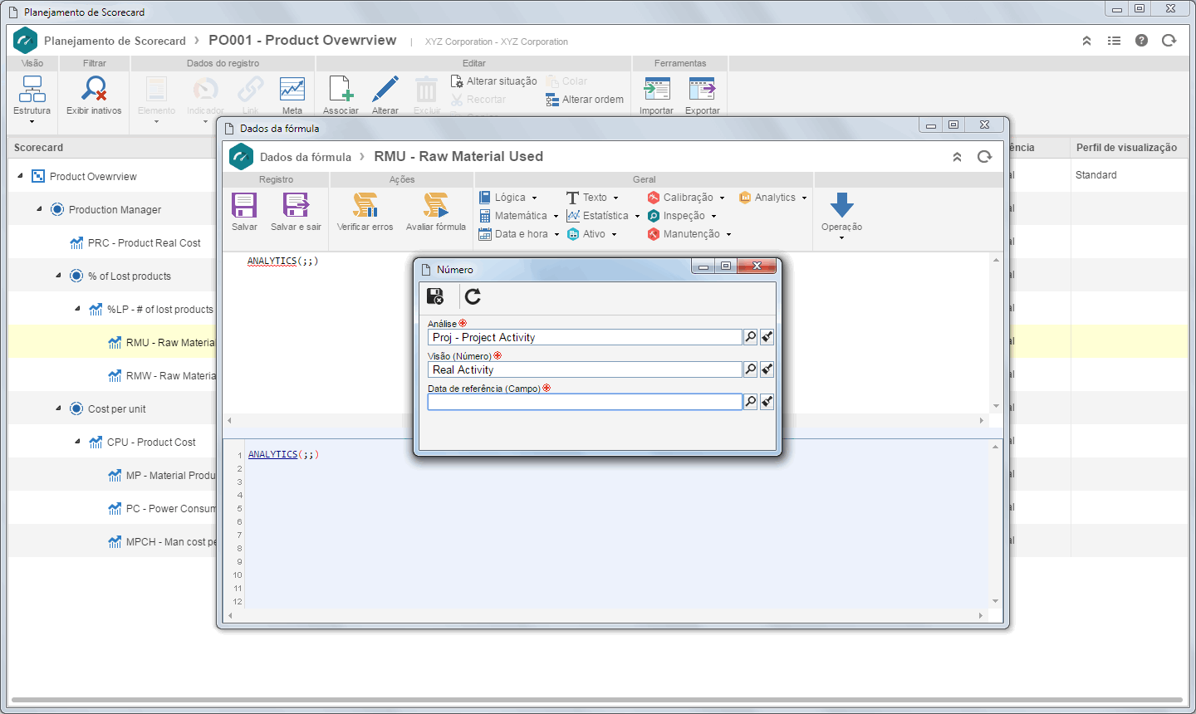Open the Operação dropdown
This screenshot has height=714, width=1196.
tap(841, 216)
